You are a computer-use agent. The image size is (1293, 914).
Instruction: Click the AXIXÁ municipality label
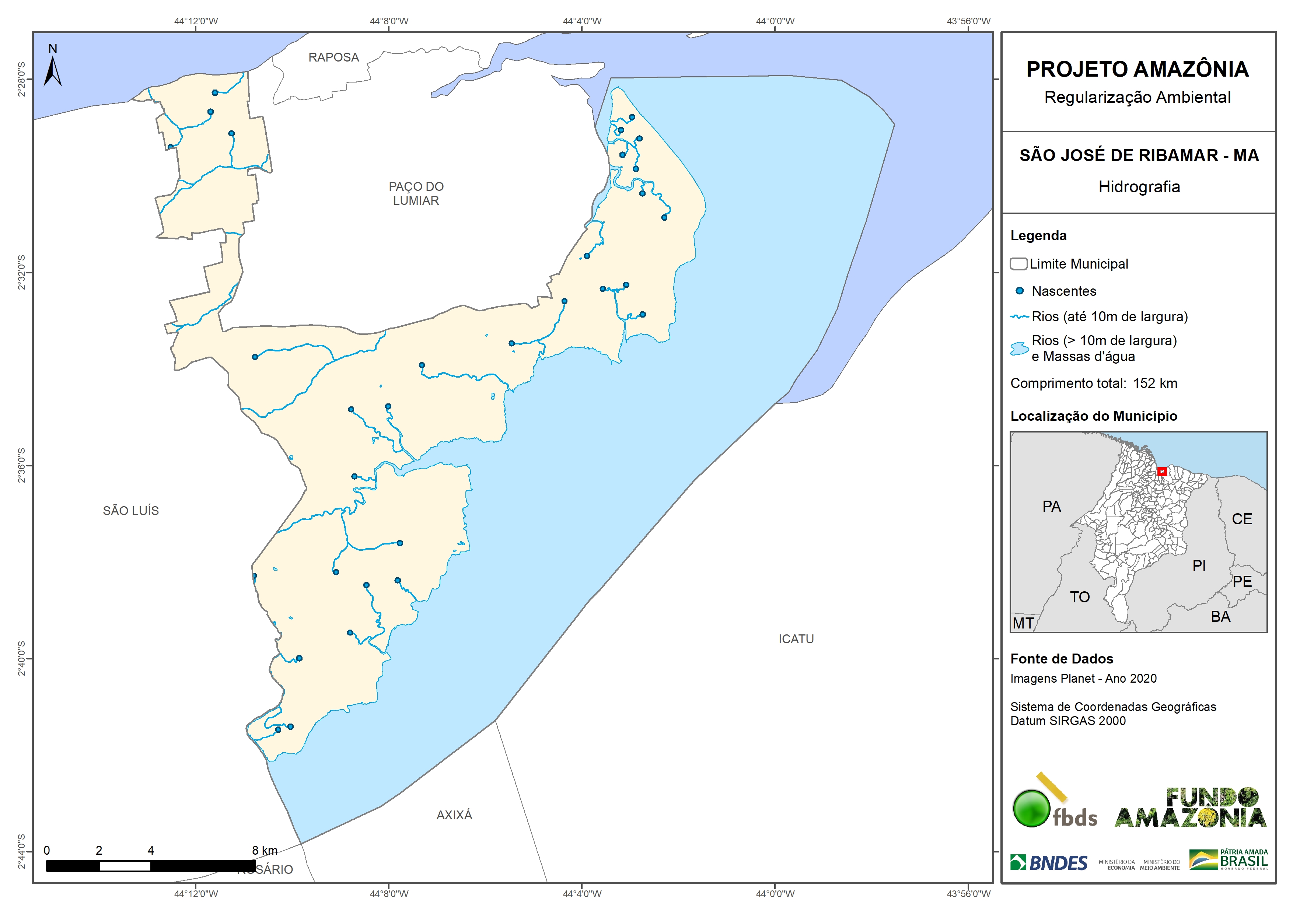pyautogui.click(x=454, y=815)
